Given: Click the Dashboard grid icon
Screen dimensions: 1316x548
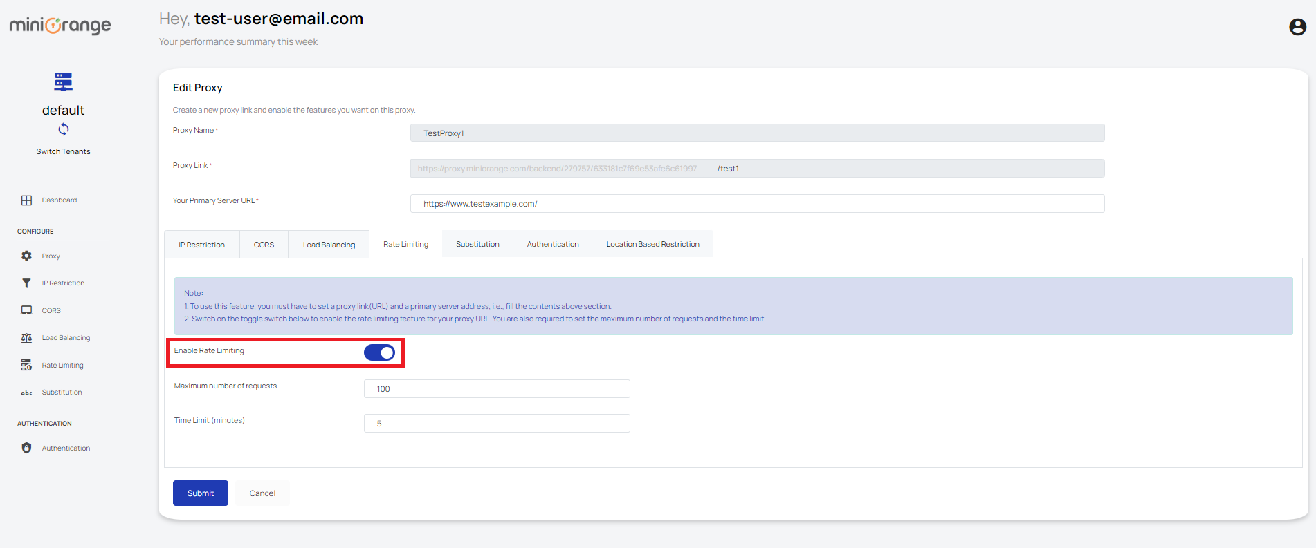Looking at the screenshot, I should (x=26, y=200).
